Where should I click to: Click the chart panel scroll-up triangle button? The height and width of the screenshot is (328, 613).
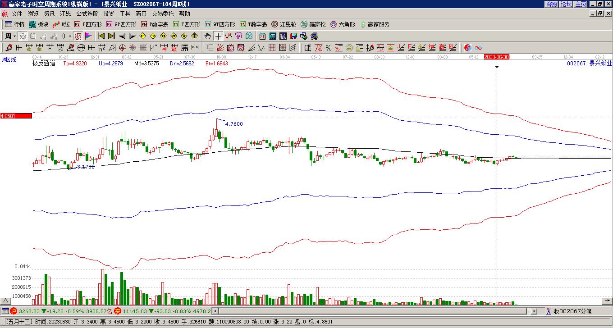tap(5, 301)
